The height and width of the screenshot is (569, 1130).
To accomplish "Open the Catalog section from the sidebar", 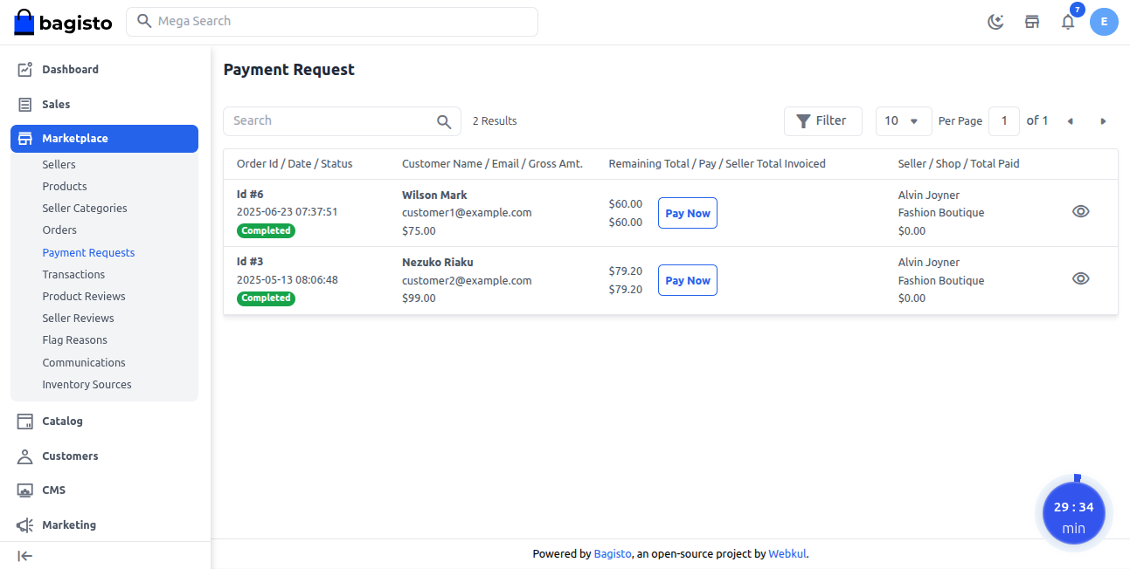I will click(x=24, y=421).
